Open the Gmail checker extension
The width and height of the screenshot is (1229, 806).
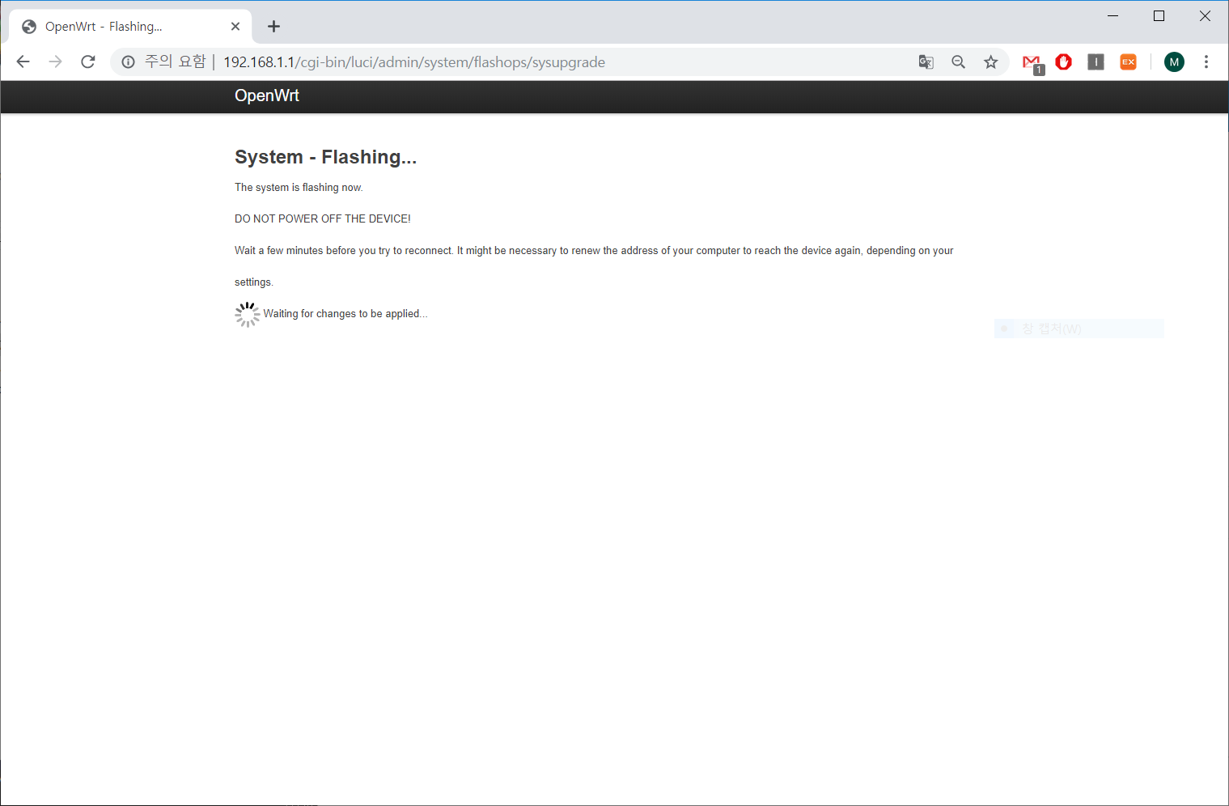point(1033,64)
